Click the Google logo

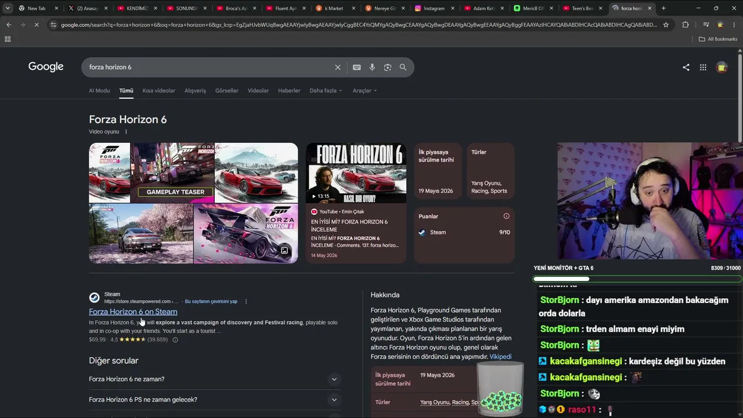click(x=46, y=67)
